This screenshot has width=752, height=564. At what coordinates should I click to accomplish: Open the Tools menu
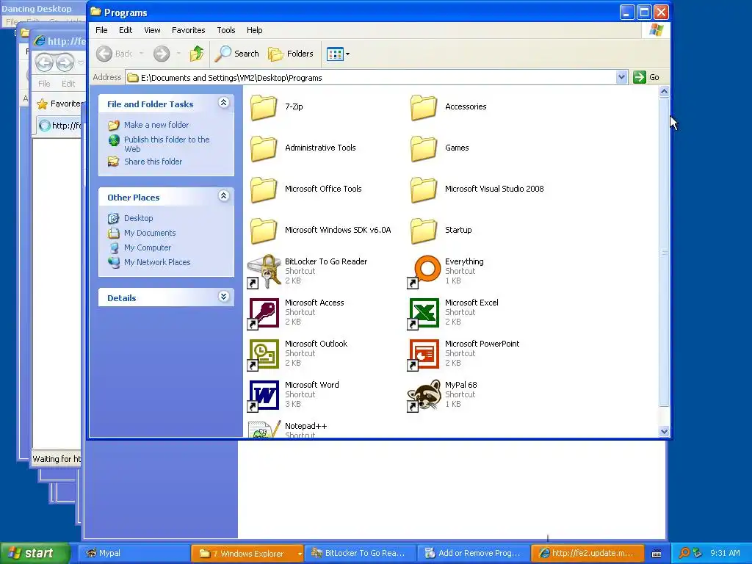click(226, 30)
